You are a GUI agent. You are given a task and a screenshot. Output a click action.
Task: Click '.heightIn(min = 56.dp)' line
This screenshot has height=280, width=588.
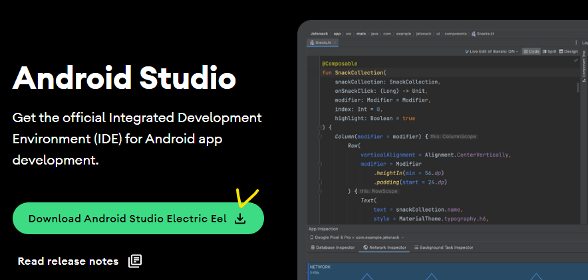point(410,173)
